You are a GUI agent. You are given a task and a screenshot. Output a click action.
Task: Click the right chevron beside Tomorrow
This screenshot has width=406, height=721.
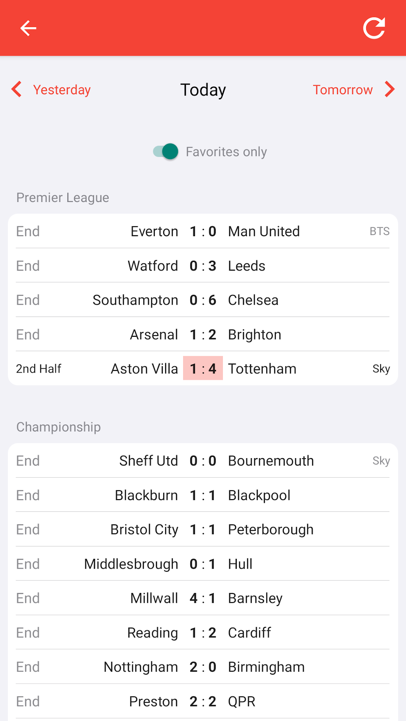[x=390, y=89]
